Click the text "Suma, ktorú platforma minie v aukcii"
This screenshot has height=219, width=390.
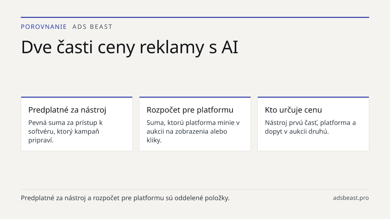tap(193, 127)
